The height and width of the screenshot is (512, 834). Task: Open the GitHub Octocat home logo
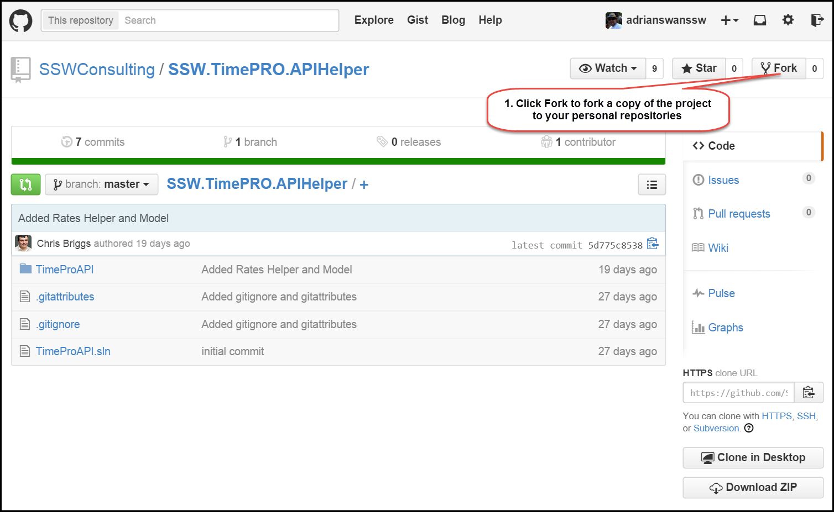(x=20, y=21)
